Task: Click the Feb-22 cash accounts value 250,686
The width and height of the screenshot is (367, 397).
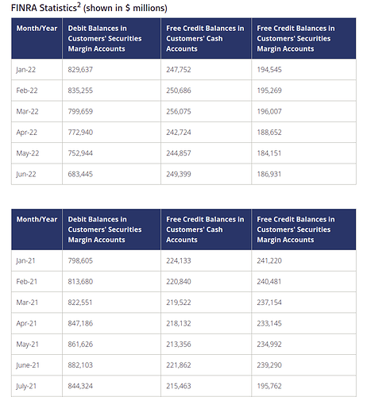Action: [x=179, y=91]
